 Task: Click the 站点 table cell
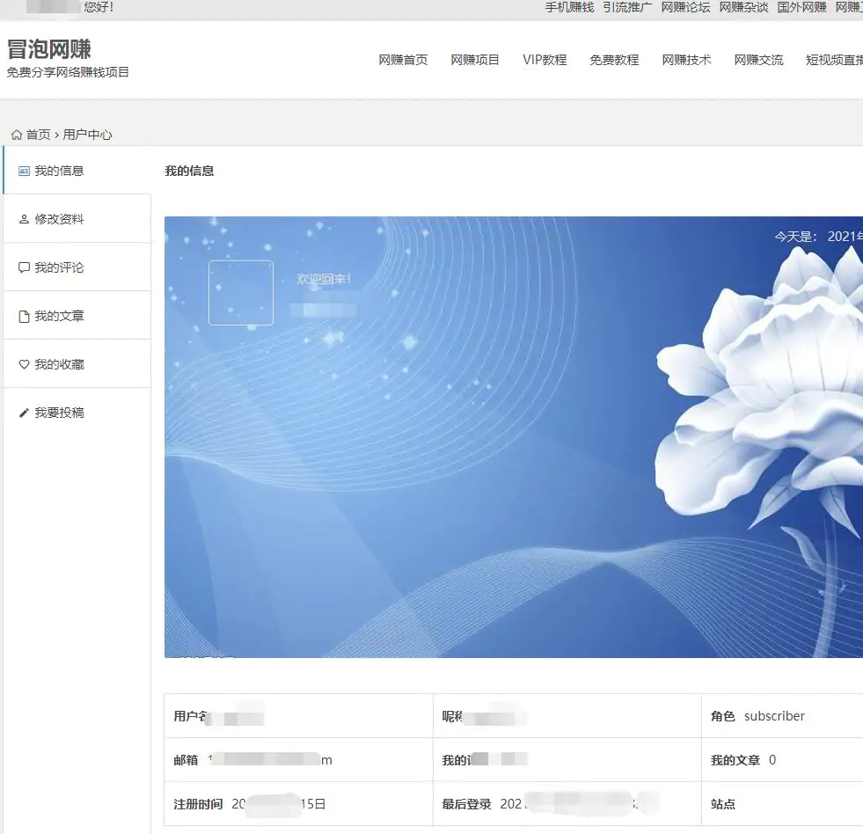pyautogui.click(x=782, y=804)
